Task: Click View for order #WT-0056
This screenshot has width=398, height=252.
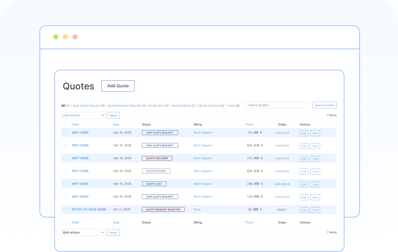Action: click(315, 172)
